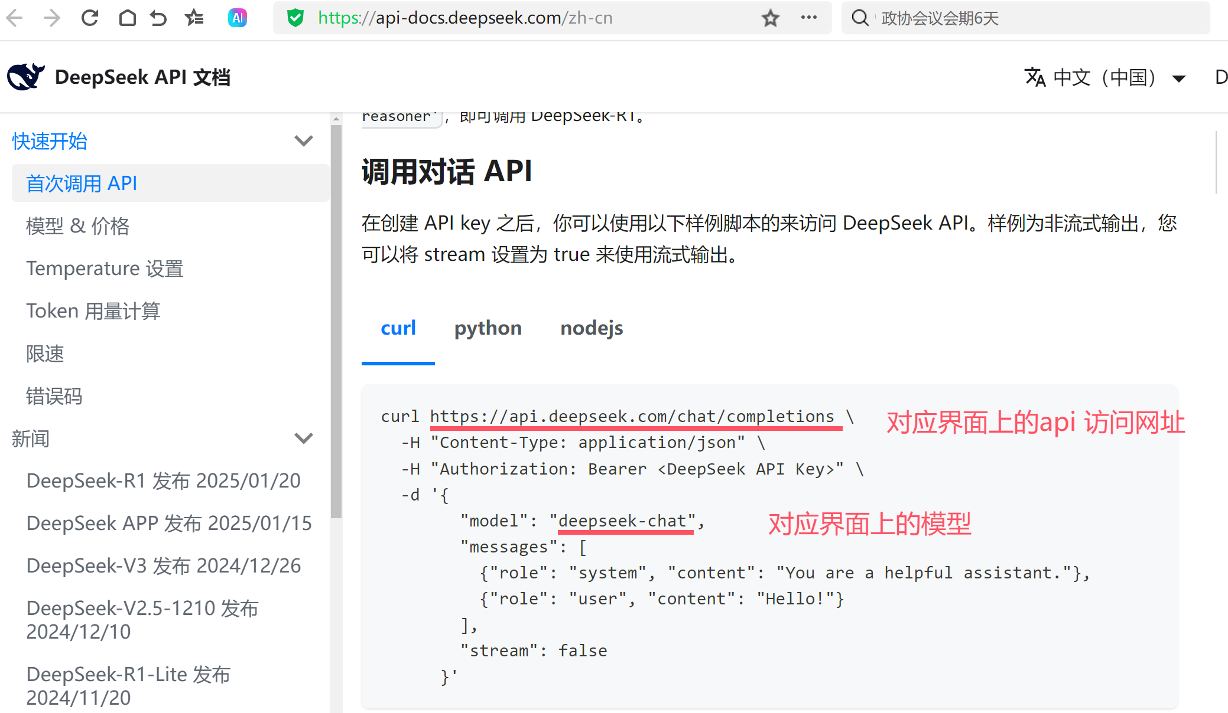Collapse the 快速开始 sidebar section
This screenshot has height=713, width=1228.
pos(303,141)
